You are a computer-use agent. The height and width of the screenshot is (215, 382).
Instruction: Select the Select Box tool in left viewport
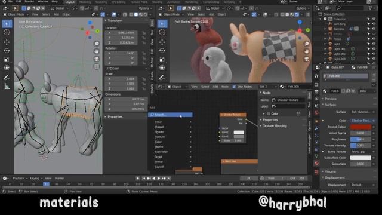coord(7,24)
